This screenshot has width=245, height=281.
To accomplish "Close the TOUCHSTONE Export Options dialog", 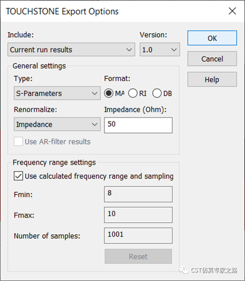I will [232, 11].
